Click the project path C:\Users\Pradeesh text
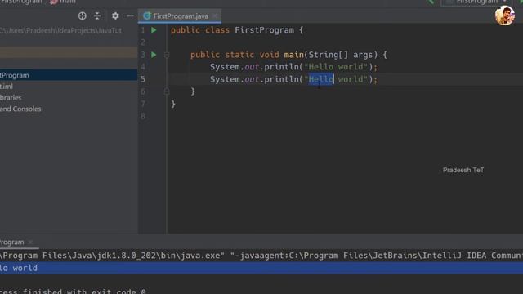The width and height of the screenshot is (523, 294). [x=60, y=30]
